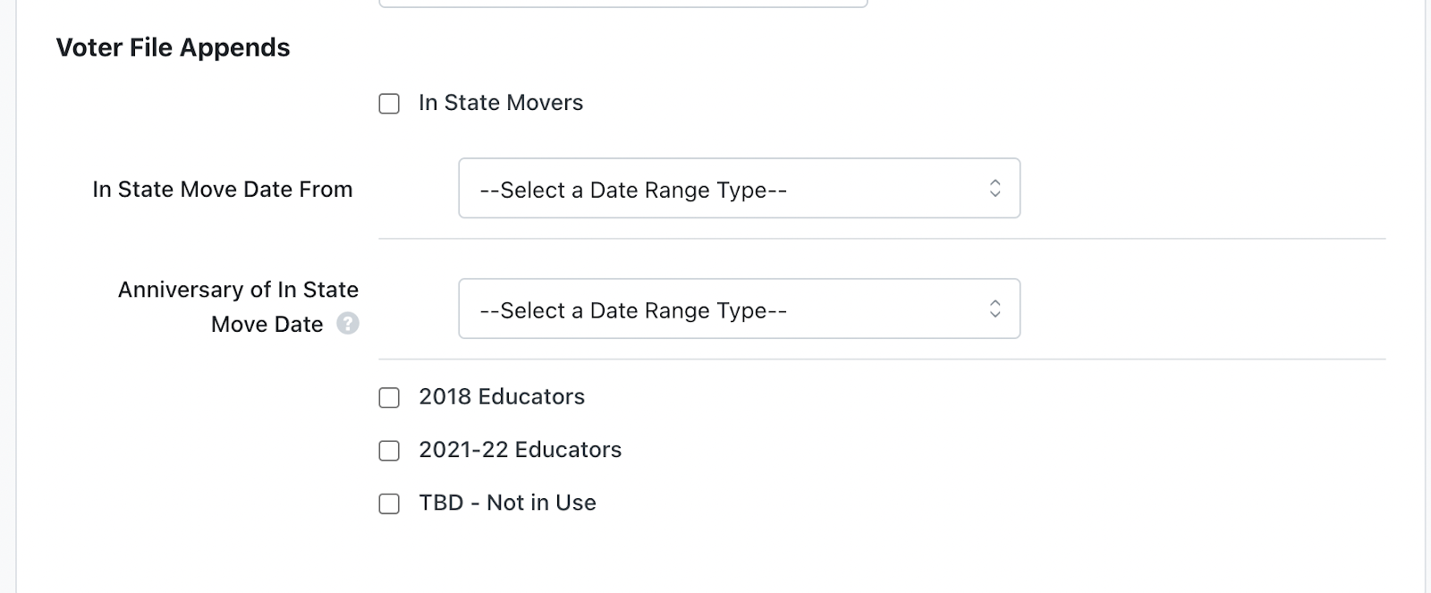Open the Anniversary of In State Move Date dropdown
Image resolution: width=1431 pixels, height=593 pixels.
[739, 309]
